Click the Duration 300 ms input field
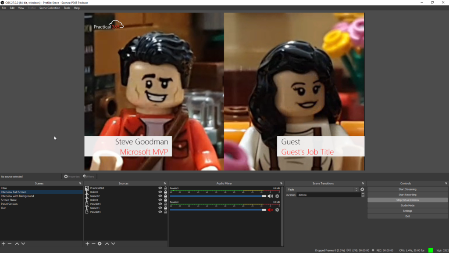Screen dimensions: 449x253 pos(329,195)
